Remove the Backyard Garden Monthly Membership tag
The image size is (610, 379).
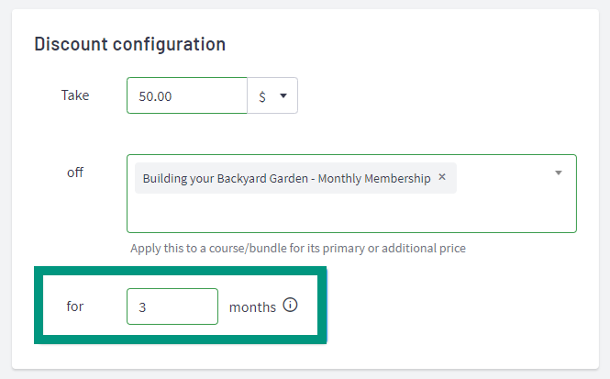pyautogui.click(x=442, y=177)
